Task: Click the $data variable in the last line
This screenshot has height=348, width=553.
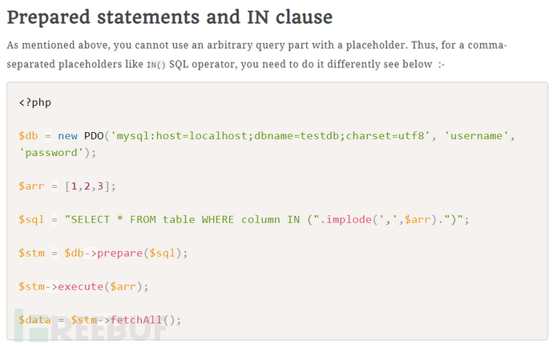Action: coord(34,320)
